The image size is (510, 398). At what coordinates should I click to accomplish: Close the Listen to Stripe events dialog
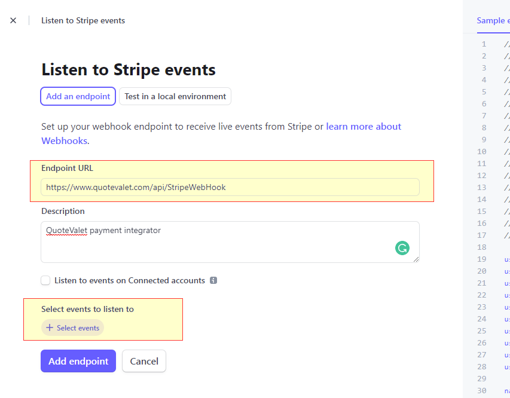13,20
